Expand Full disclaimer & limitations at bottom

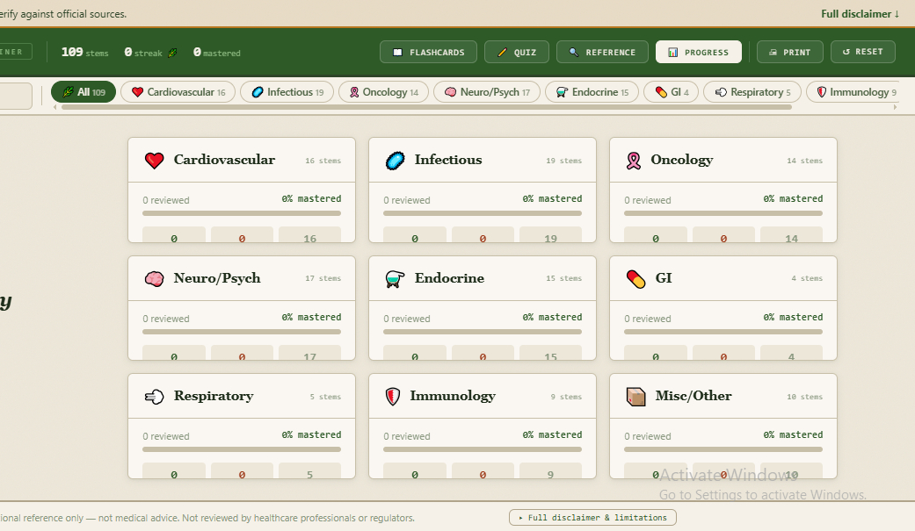click(x=592, y=518)
